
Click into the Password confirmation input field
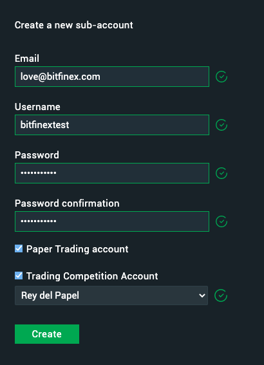click(112, 221)
